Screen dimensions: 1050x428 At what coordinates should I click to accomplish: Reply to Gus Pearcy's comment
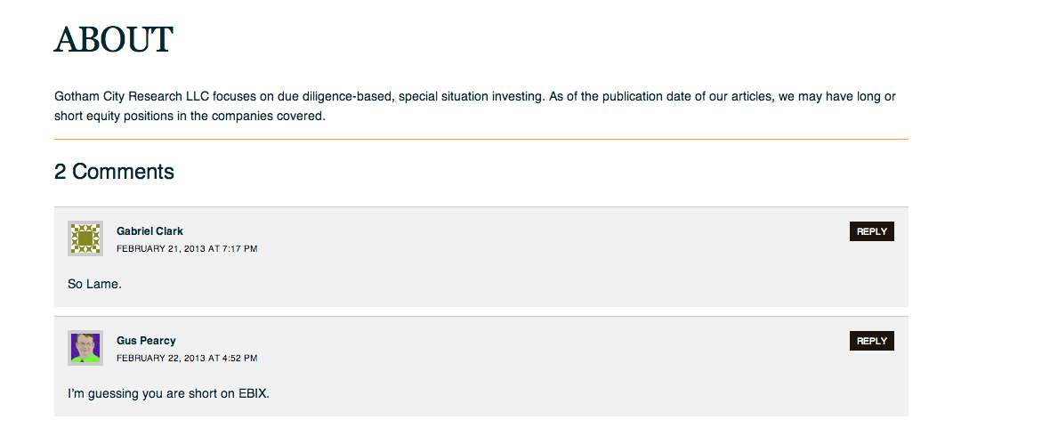pos(871,340)
